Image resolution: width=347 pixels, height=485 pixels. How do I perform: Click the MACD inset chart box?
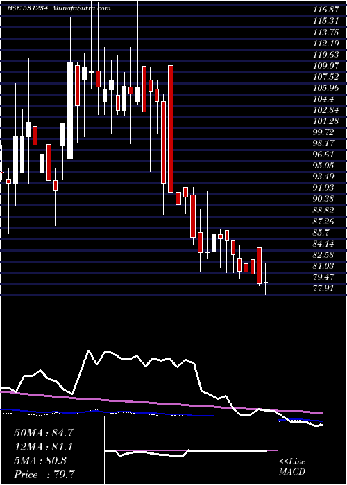pyautogui.click(x=191, y=450)
